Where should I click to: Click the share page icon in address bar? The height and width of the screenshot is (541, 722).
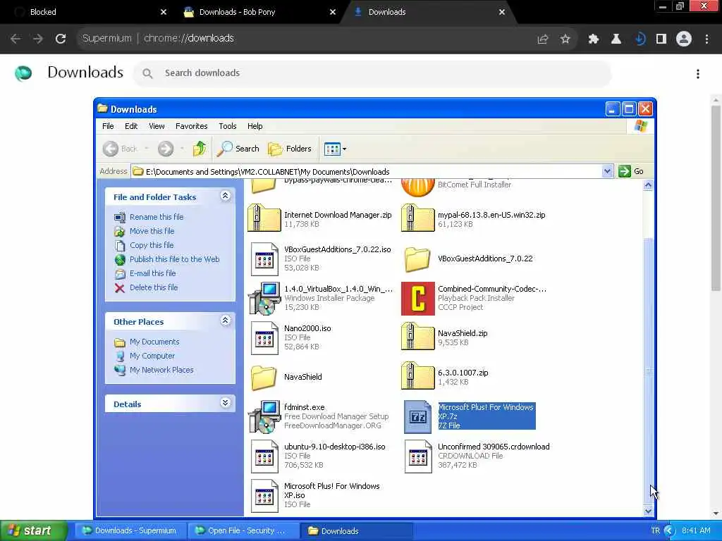click(x=543, y=39)
